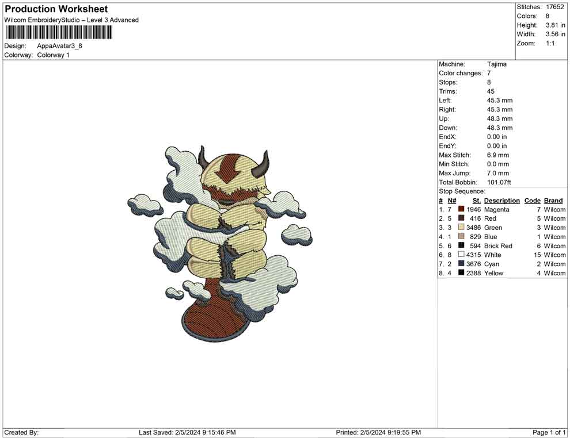The height and width of the screenshot is (438, 570).
Task: Click the Colors value '8'
Action: (548, 16)
